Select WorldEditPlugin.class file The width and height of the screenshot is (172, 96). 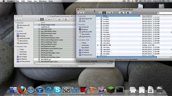(x=49, y=62)
